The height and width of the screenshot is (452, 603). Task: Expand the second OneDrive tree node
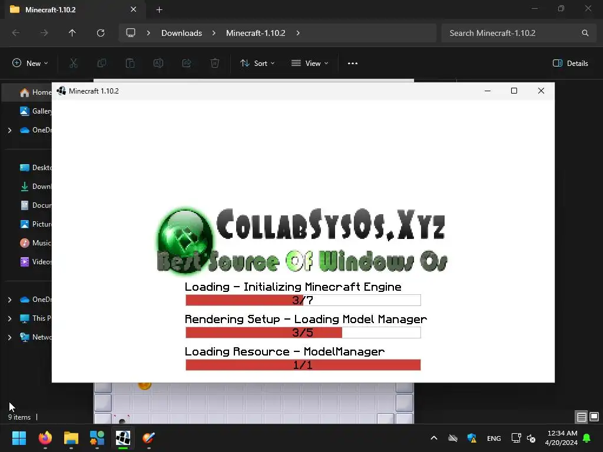pos(9,300)
